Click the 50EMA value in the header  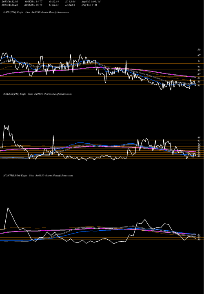click(x=9, y=5)
